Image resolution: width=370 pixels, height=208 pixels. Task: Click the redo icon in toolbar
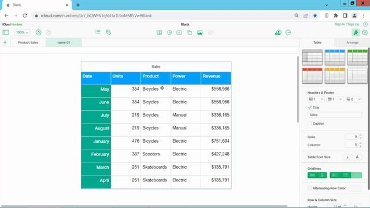(x=49, y=32)
